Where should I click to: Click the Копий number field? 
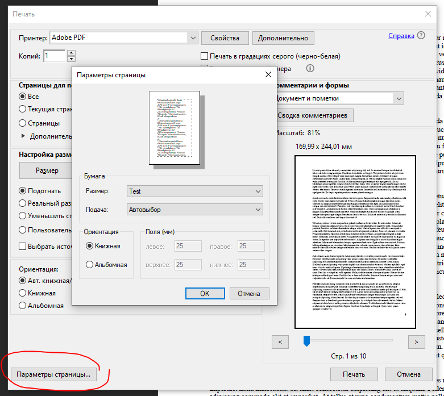55,56
